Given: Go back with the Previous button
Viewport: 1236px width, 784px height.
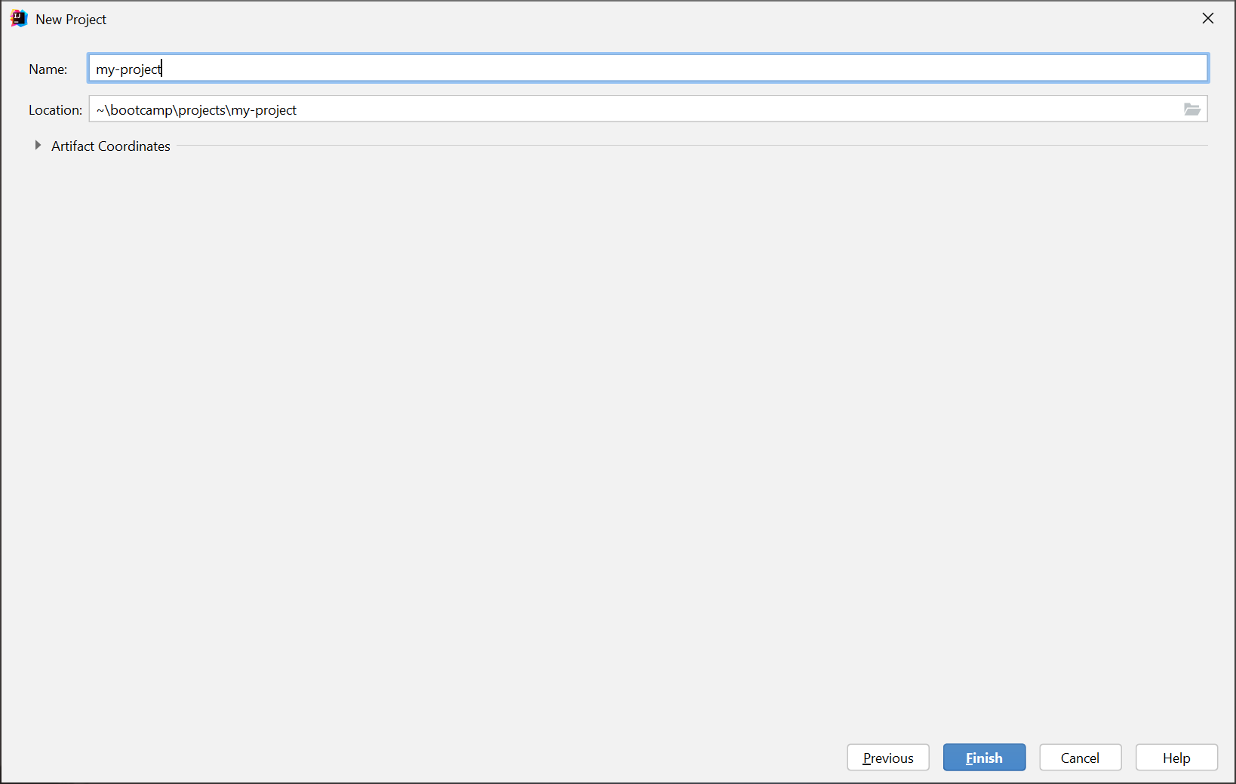Looking at the screenshot, I should tap(888, 758).
